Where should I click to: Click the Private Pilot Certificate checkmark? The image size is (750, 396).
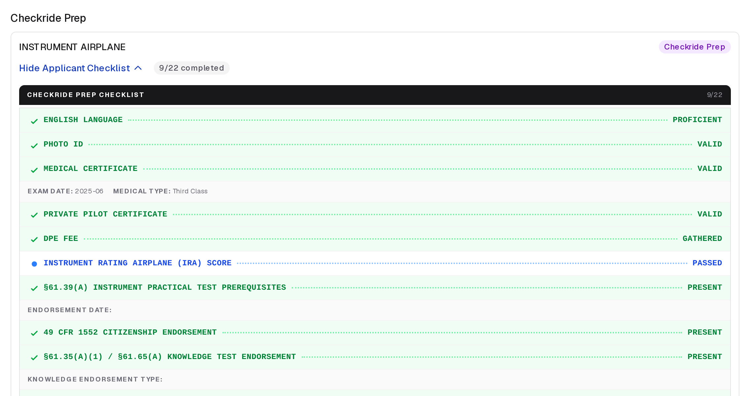tap(34, 215)
